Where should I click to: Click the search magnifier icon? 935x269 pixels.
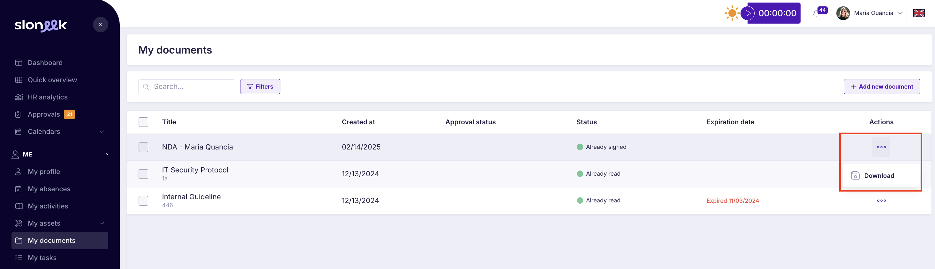coord(146,86)
